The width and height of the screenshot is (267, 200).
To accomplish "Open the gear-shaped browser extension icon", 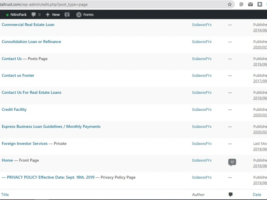I will pos(241,5).
